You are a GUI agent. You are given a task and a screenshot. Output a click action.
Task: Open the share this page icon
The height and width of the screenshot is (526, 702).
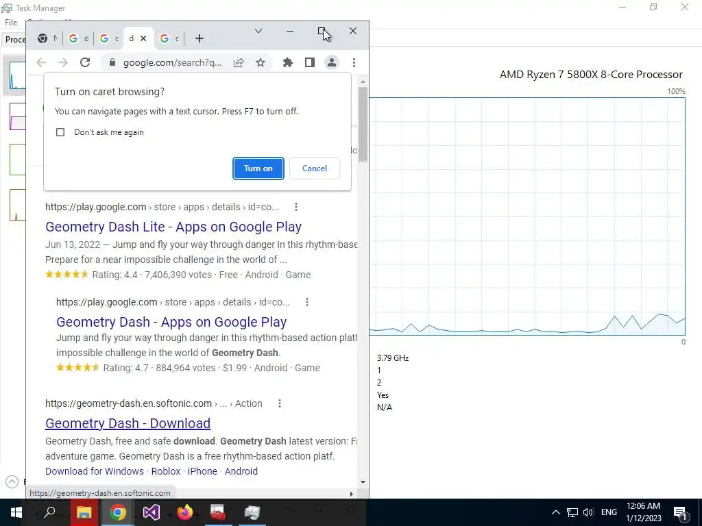point(239,62)
